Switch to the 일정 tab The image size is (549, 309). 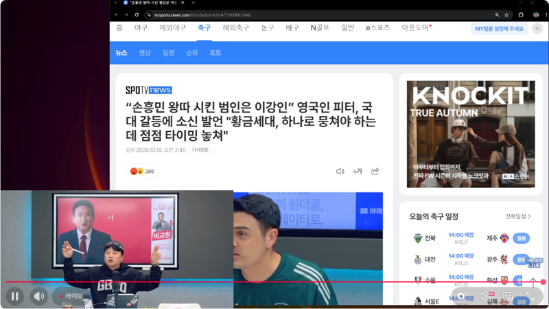(168, 53)
